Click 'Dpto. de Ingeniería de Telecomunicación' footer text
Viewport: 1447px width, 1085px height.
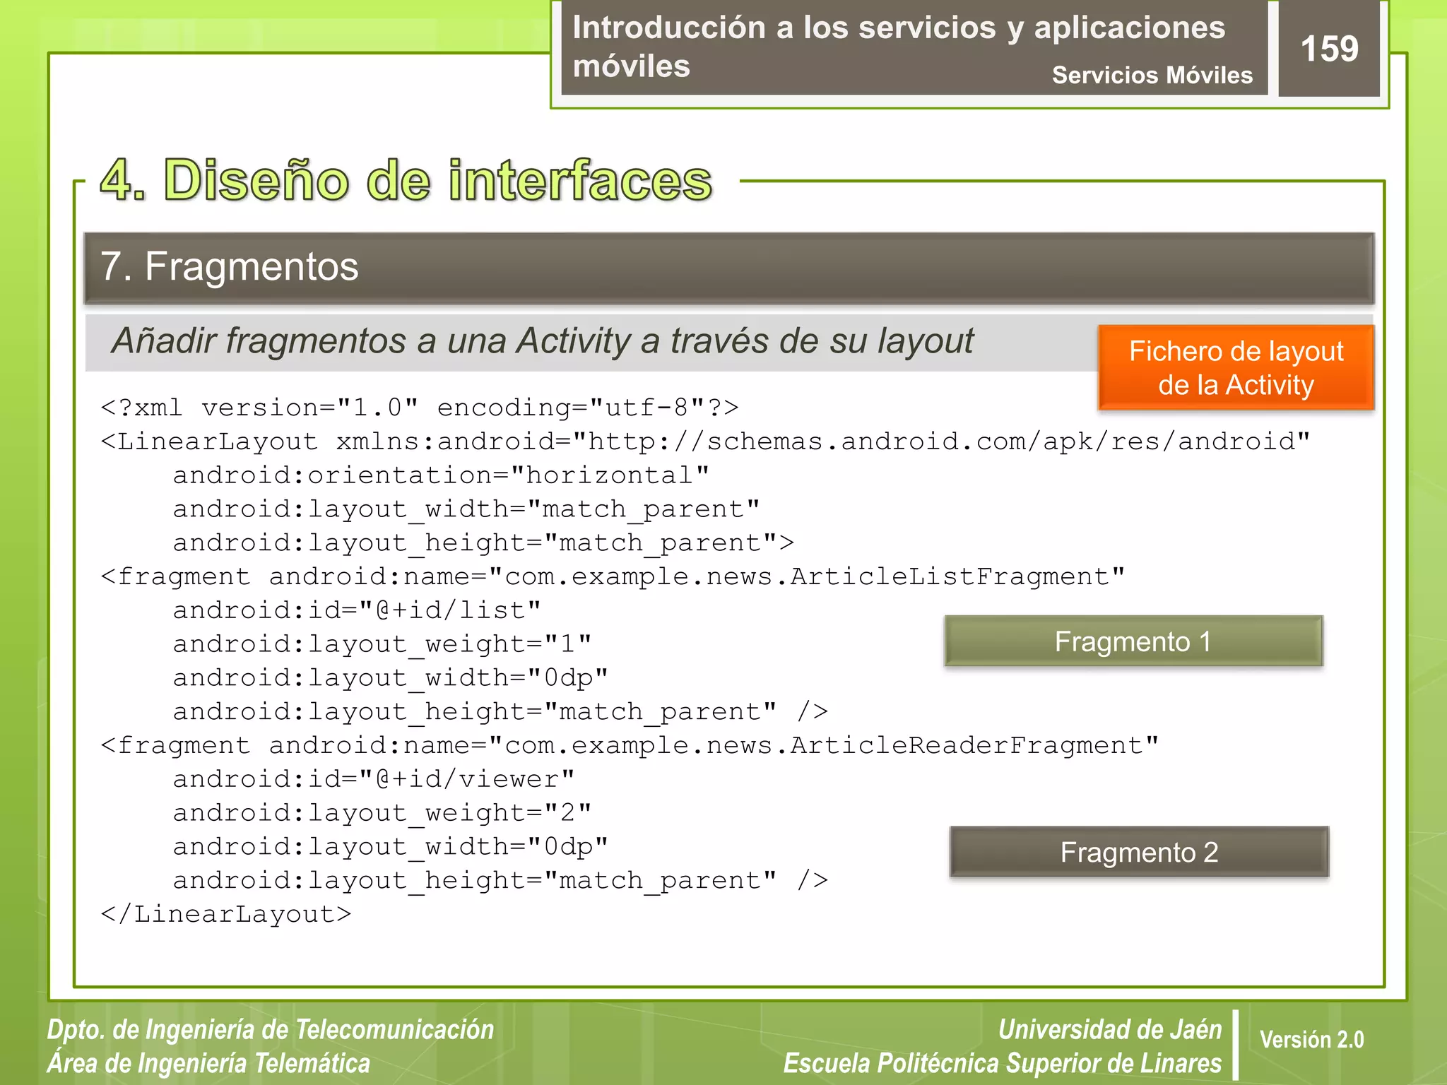tap(271, 1030)
